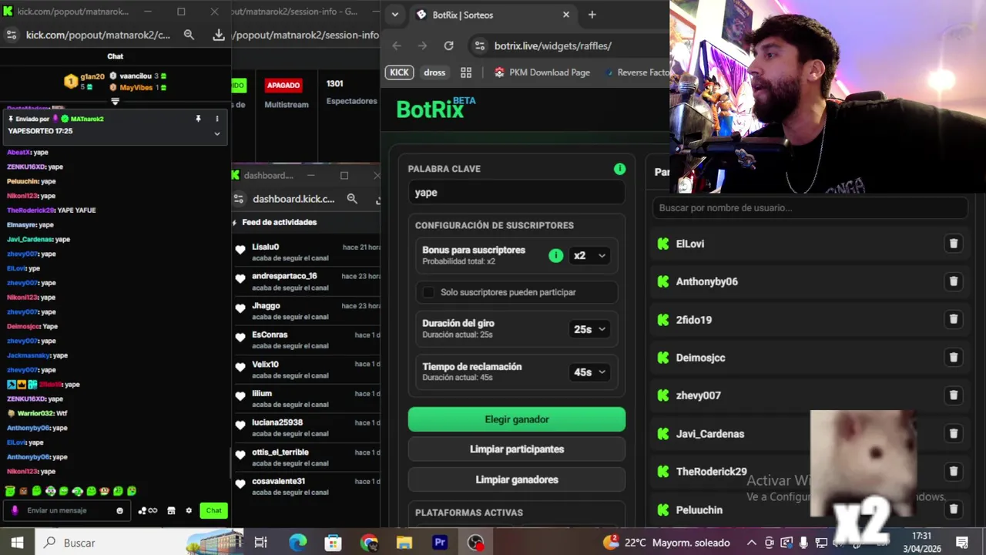Image resolution: width=986 pixels, height=555 pixels.
Task: Delete participant Anthonyby06
Action: pyautogui.click(x=954, y=281)
